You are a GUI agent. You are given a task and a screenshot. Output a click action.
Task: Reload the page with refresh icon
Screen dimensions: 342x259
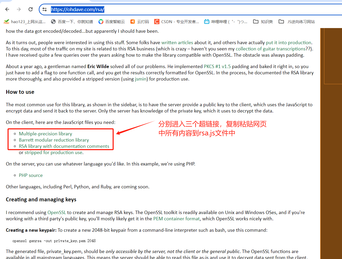[x=30, y=9]
